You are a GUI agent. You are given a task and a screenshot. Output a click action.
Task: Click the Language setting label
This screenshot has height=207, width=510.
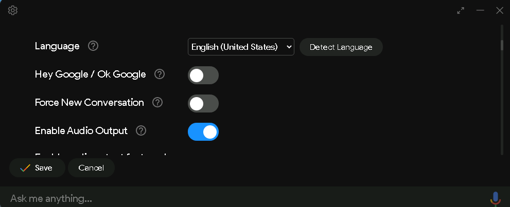57,46
